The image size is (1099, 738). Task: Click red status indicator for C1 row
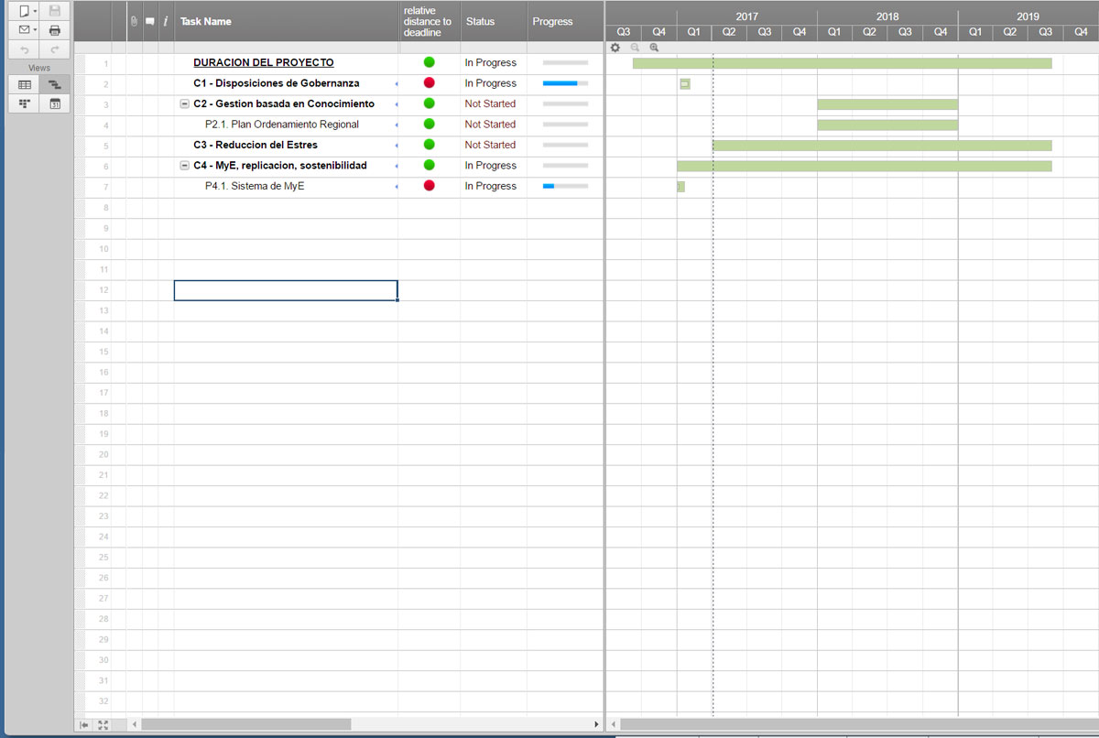tap(429, 83)
